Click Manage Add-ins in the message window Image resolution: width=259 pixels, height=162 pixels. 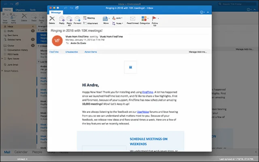pyautogui.click(x=198, y=52)
